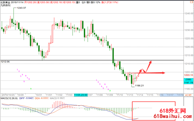The image size is (194, 121).
Task: Click the green 9 sequence marker near 11/09
Action: point(110,91)
